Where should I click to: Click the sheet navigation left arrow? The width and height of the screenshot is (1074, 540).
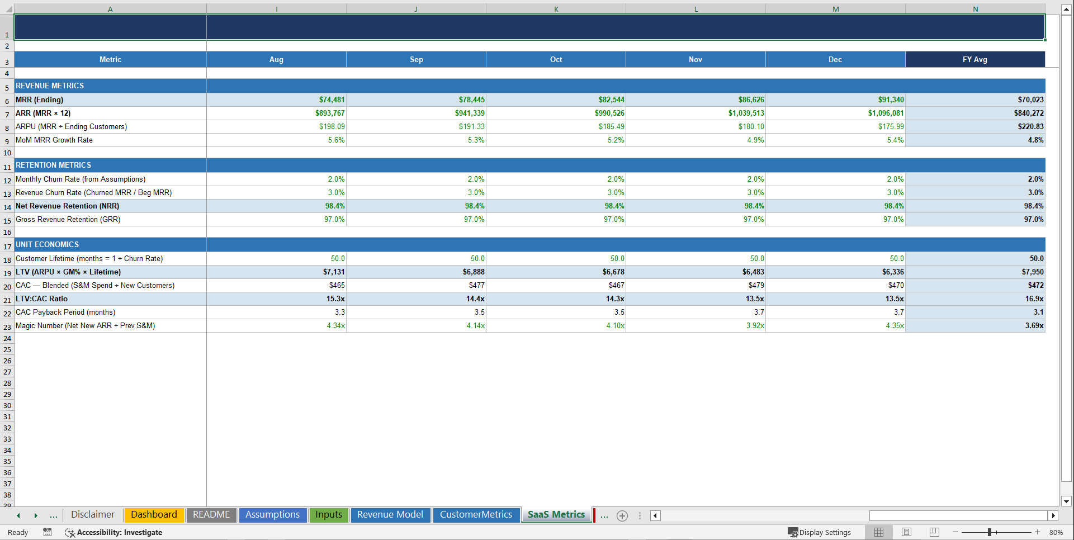pyautogui.click(x=18, y=515)
